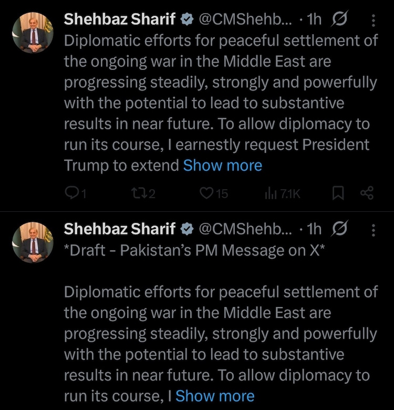Open profile picture on second tweet
This screenshot has width=394, height=410.
pyautogui.click(x=34, y=242)
